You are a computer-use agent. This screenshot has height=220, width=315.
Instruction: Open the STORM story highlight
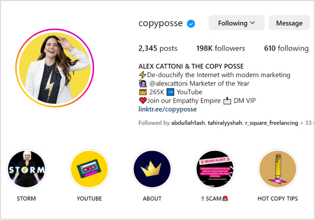pos(26,169)
